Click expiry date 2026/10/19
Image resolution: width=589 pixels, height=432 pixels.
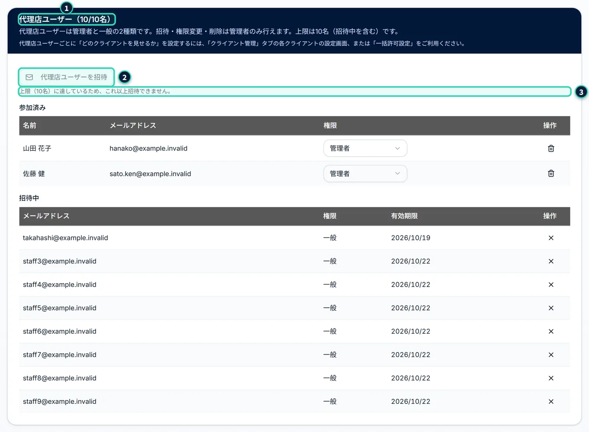click(x=411, y=238)
